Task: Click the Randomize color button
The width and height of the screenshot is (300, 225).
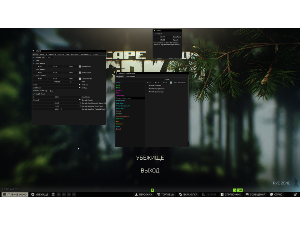Action: coord(182,82)
